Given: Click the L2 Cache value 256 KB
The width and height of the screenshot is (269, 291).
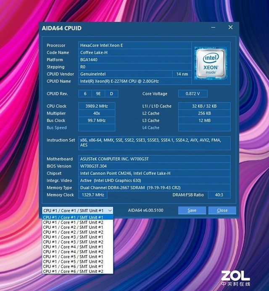Looking at the screenshot, I should click(x=204, y=113).
